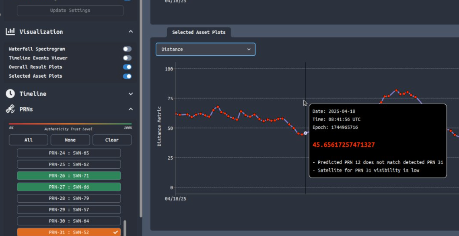
Task: Click the Timeline Events Viewer label
Action: pos(38,58)
